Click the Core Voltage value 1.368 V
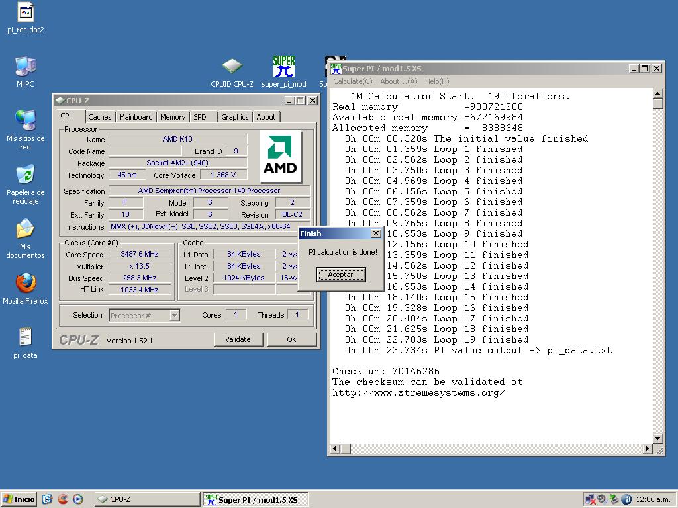678x508 pixels. pos(224,175)
